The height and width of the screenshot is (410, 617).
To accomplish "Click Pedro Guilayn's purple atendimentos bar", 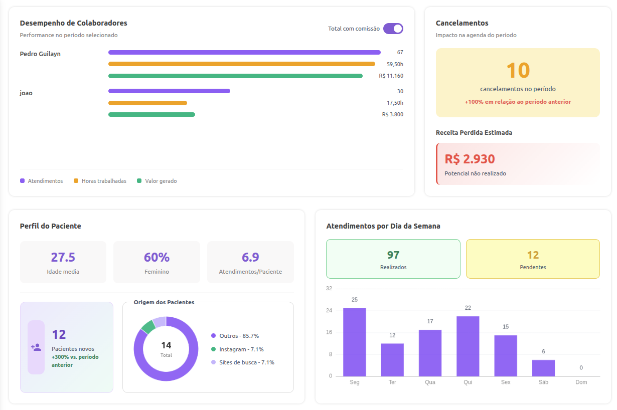I will pos(244,52).
